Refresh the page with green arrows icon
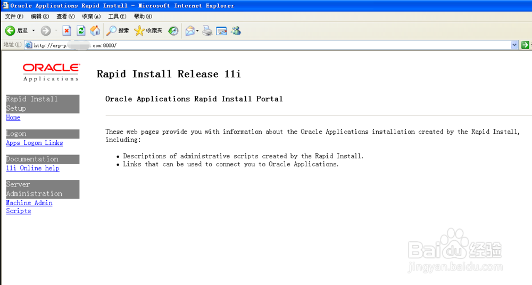The width and height of the screenshot is (532, 285). click(x=81, y=31)
